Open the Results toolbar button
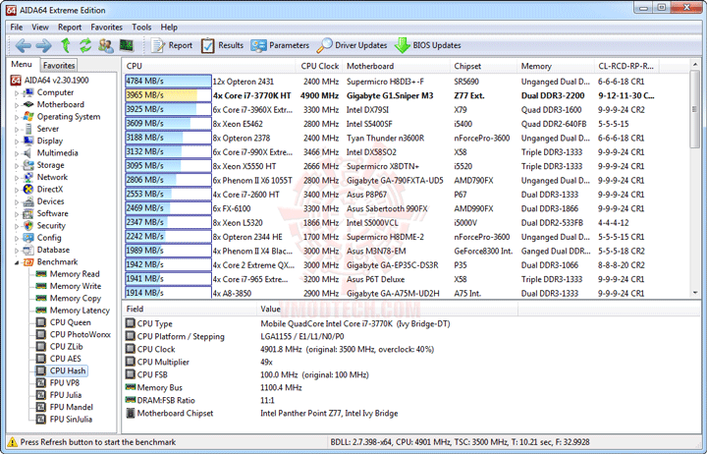The width and height of the screenshot is (707, 454). pyautogui.click(x=222, y=45)
